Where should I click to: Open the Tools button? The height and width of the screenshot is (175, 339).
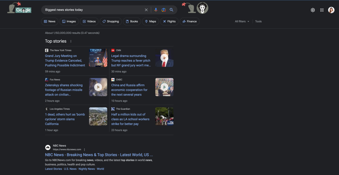258,21
